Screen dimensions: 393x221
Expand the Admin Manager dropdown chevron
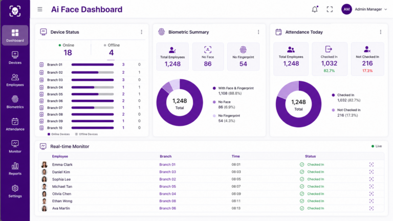pyautogui.click(x=386, y=9)
